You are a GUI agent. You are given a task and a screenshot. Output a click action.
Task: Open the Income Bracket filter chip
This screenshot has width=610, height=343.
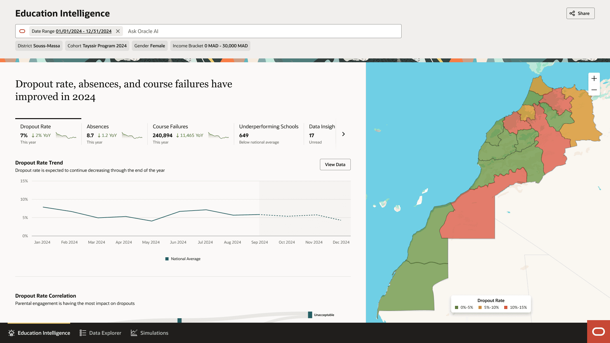210,46
